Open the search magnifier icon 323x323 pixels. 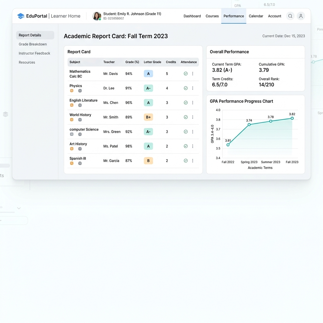click(290, 16)
